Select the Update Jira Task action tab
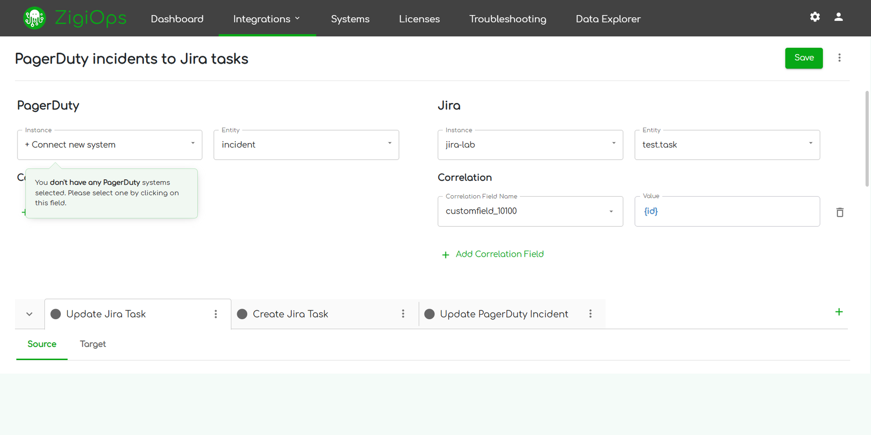This screenshot has height=435, width=871. [x=138, y=314]
